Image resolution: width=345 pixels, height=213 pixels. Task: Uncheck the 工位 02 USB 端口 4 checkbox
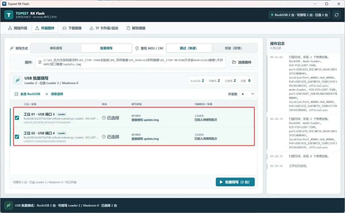click(x=17, y=137)
